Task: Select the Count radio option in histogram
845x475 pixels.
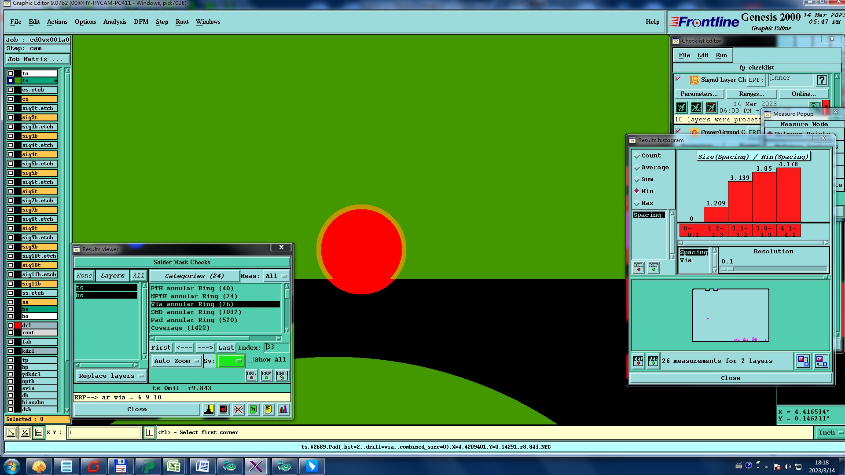Action: pyautogui.click(x=636, y=156)
